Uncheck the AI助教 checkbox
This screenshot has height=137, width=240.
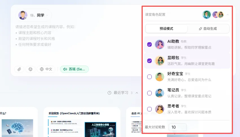[x=149, y=44]
